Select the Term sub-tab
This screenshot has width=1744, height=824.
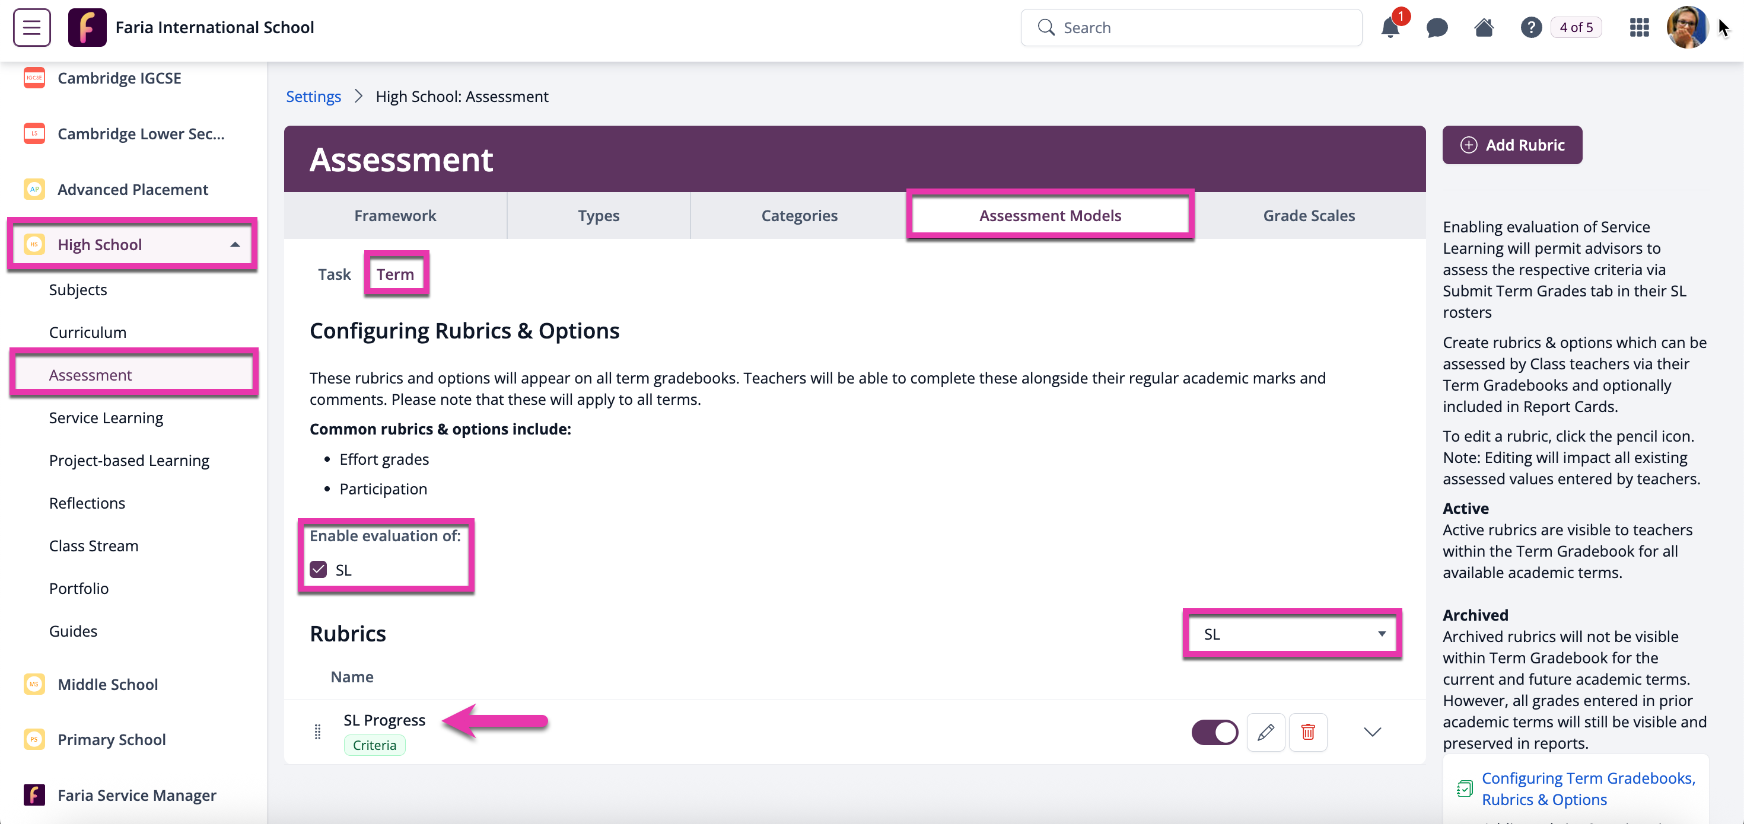pos(396,274)
